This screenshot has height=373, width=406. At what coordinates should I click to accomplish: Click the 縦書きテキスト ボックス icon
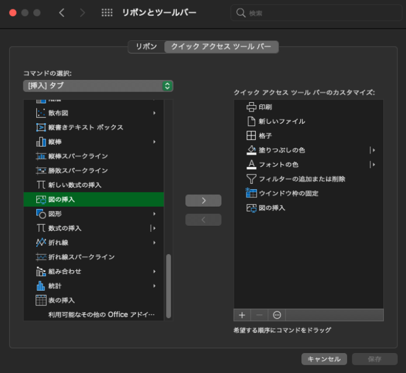click(41, 127)
